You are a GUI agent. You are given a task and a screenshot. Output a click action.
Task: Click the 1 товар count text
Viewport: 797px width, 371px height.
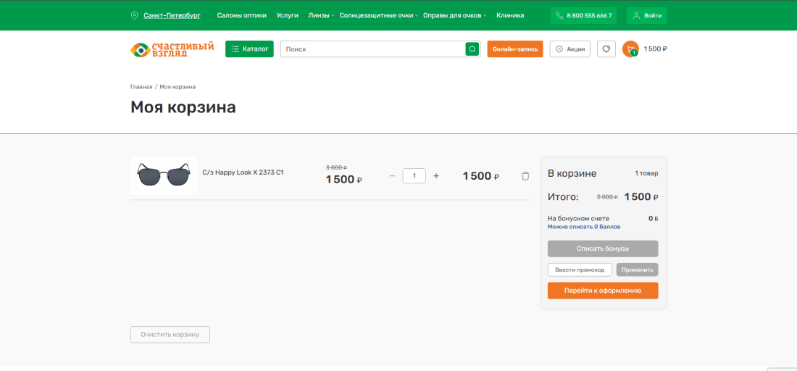[646, 173]
